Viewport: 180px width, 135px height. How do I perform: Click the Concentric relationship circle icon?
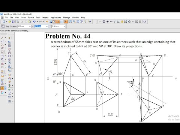tap(104, 22)
